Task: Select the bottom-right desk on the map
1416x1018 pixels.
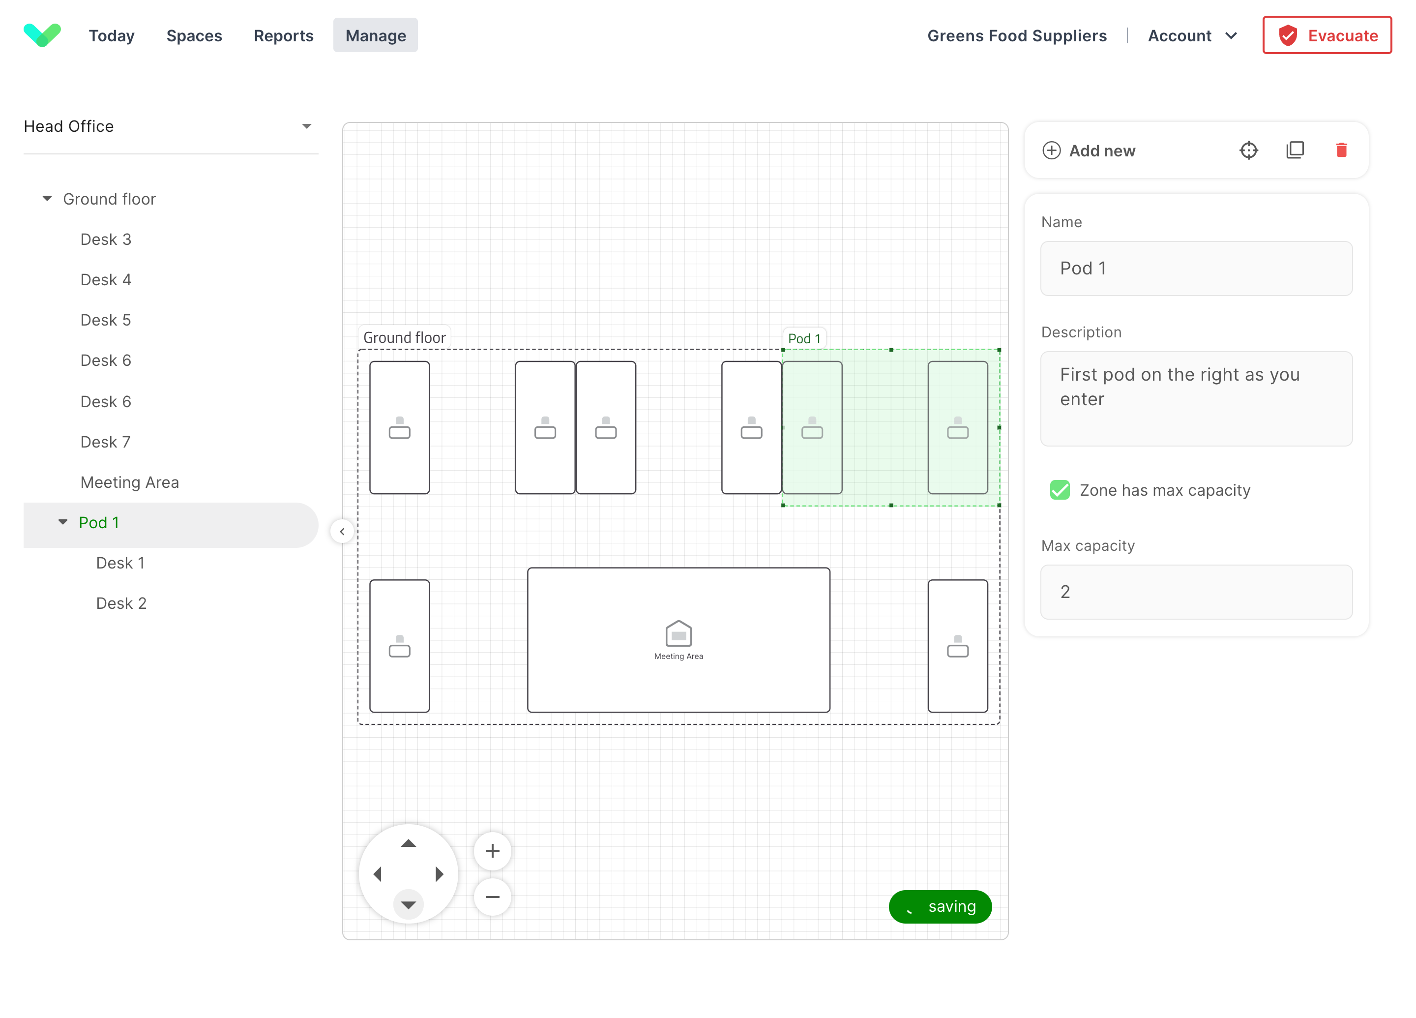Action: coord(958,646)
